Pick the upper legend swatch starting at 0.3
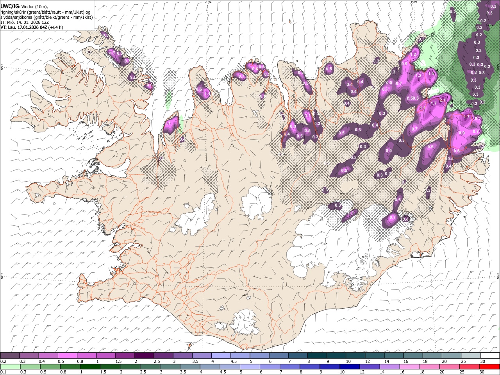The image size is (500, 375). point(29,355)
